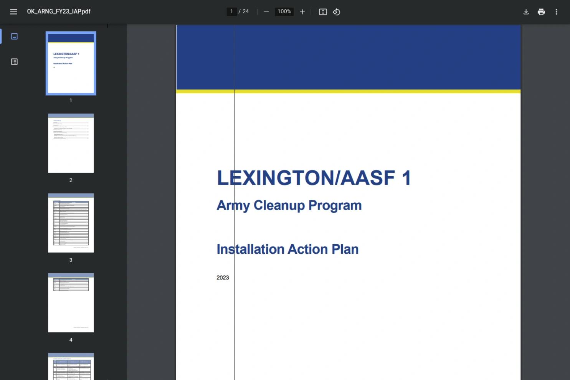
Task: Open page 2 thumbnail
Action: (71, 143)
